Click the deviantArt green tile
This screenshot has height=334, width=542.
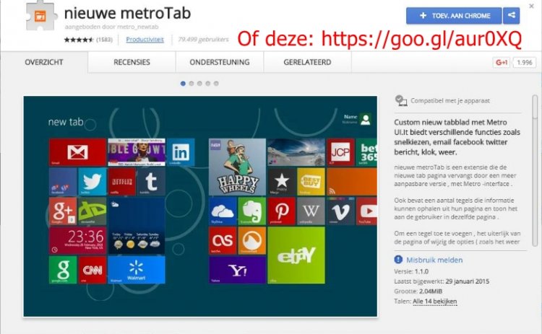pos(93,211)
